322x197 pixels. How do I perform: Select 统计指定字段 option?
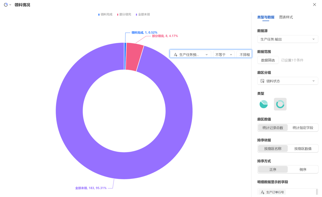pos(303,128)
